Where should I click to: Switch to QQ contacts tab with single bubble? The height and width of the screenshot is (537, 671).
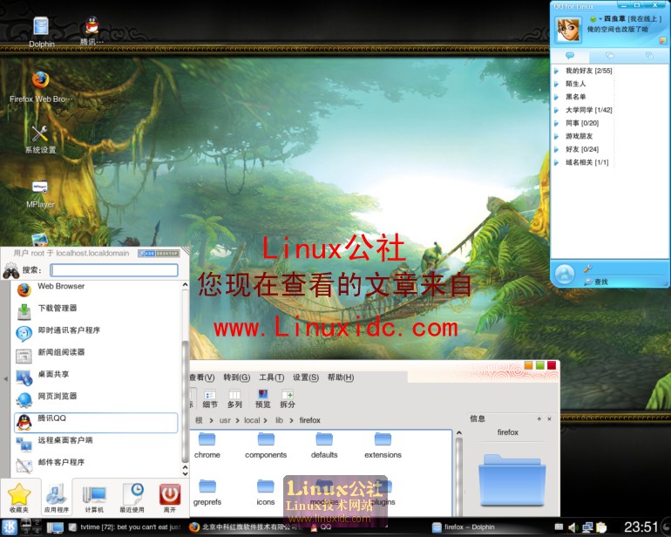point(570,56)
